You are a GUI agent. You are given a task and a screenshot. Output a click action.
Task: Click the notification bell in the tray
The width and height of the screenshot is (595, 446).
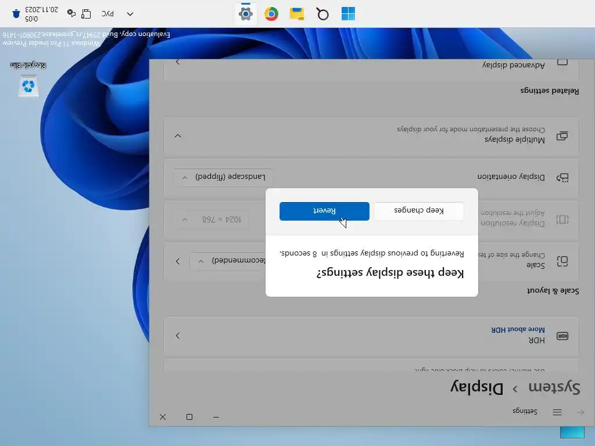[16, 14]
